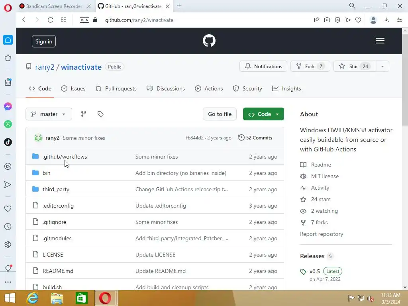Open the Discussions tab

[x=165, y=89]
